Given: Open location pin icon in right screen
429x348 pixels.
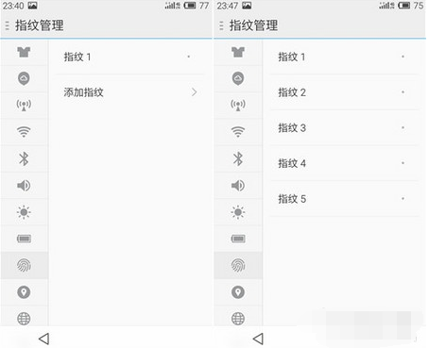Looking at the screenshot, I should pos(238,292).
